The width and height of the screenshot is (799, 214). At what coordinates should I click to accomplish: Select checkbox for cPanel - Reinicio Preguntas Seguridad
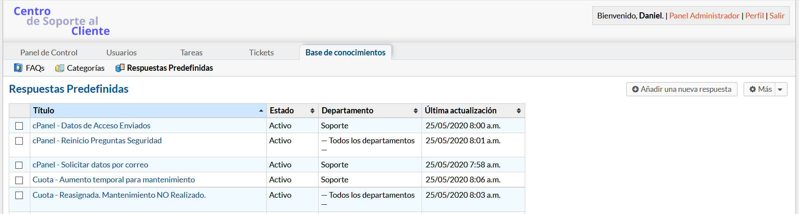[x=19, y=141]
